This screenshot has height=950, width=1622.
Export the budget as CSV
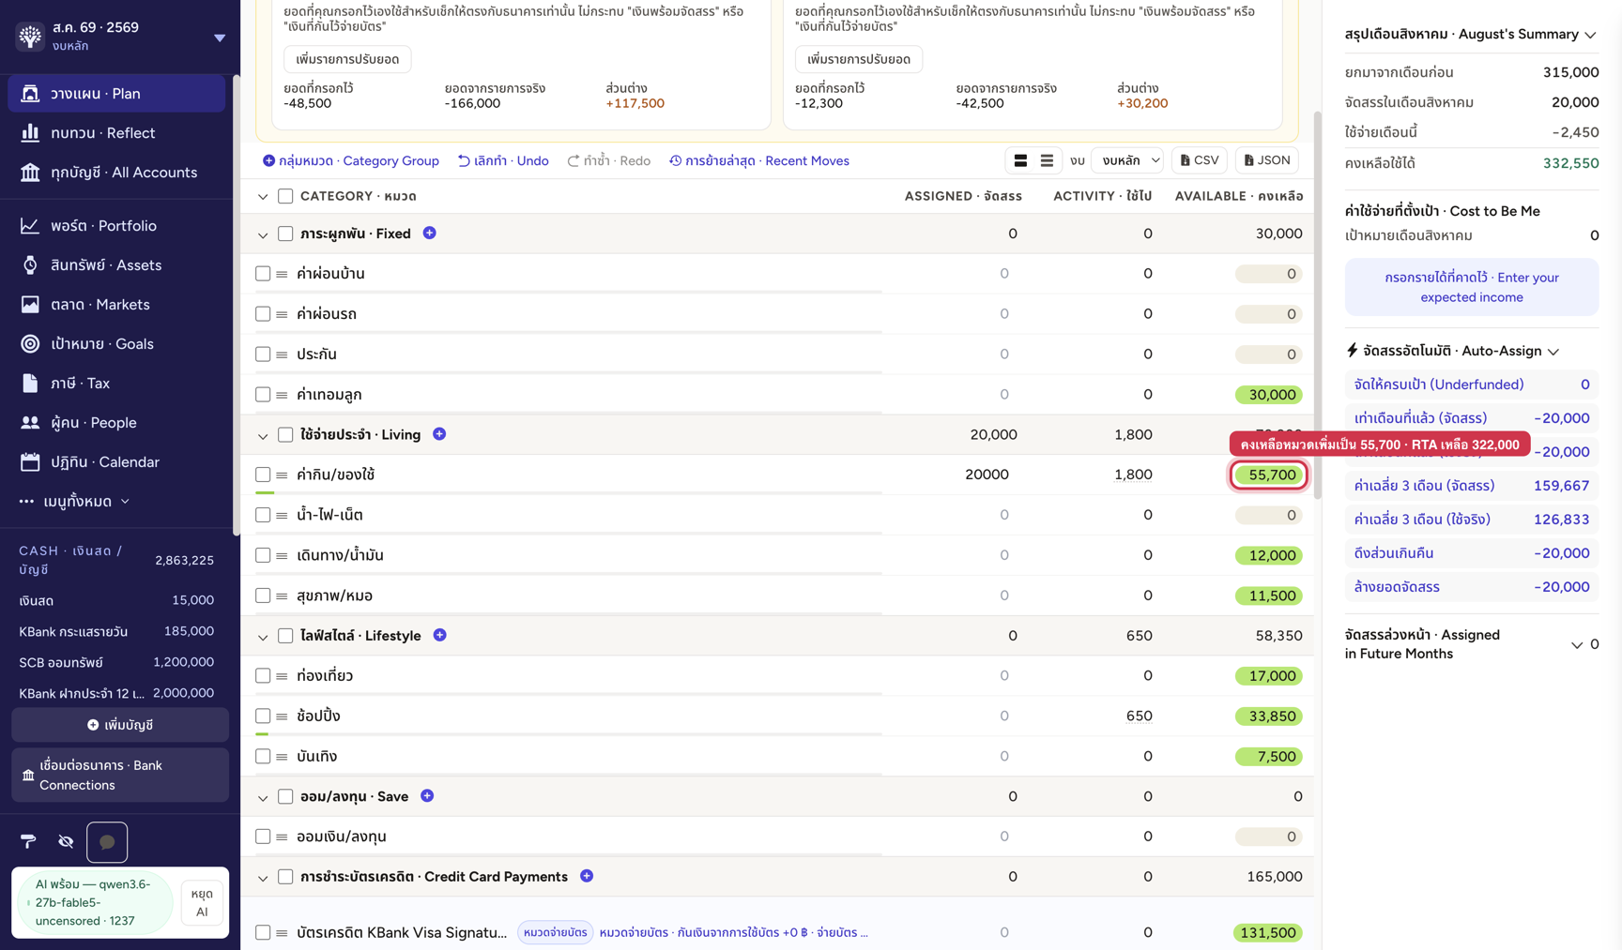click(1200, 160)
